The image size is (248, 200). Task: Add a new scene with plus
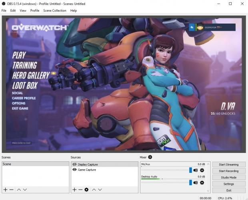[5, 190]
